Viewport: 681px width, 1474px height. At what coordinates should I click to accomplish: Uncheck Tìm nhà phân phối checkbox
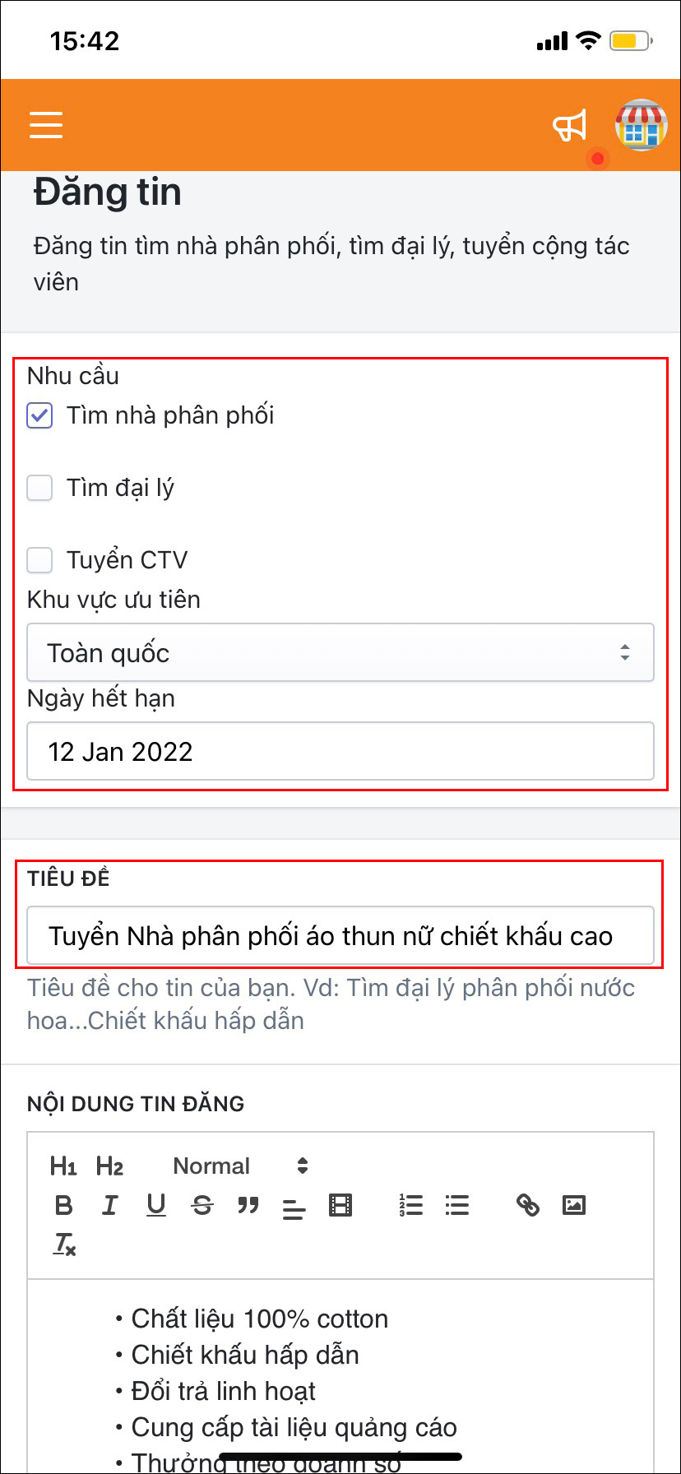[x=39, y=415]
